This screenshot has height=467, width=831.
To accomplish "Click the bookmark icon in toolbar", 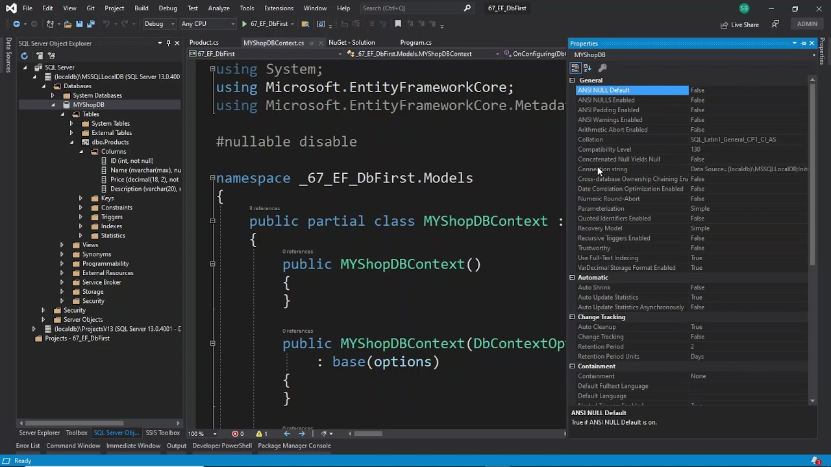I will (398, 24).
